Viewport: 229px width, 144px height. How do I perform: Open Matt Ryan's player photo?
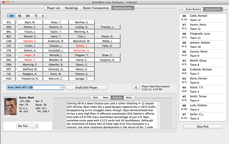(x=10, y=107)
